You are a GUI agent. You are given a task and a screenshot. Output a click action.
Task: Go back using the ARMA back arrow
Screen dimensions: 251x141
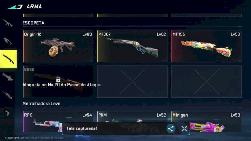(15, 7)
